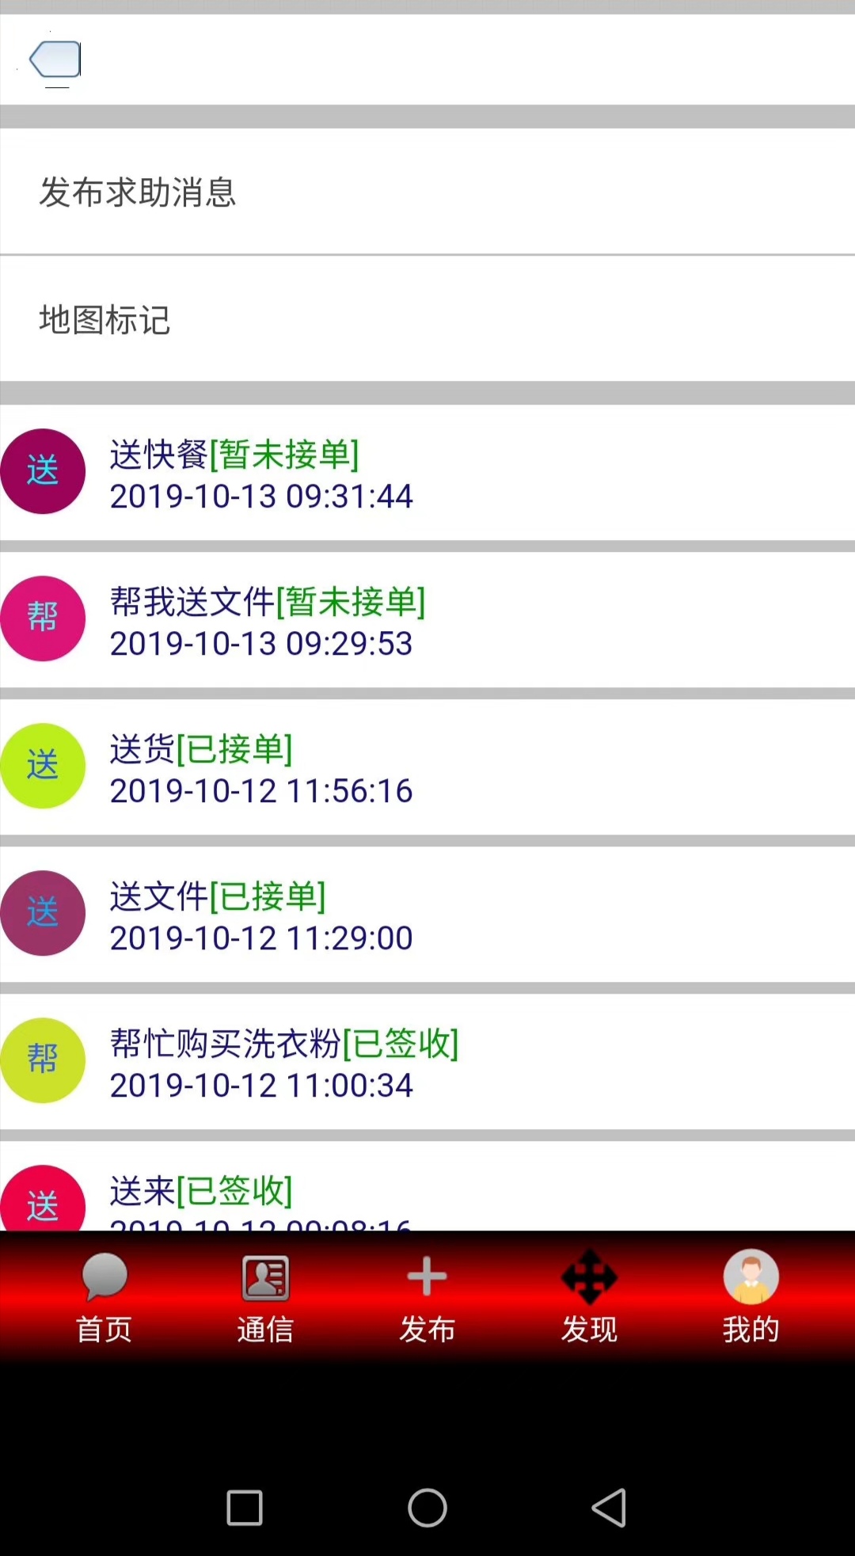Open the 通信 contacts card icon
The image size is (855, 1556).
tap(265, 1277)
